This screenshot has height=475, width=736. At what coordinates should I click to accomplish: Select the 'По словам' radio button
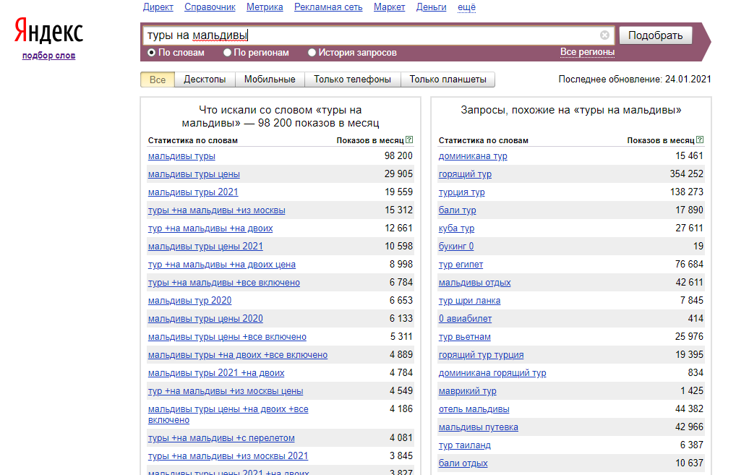coord(152,53)
